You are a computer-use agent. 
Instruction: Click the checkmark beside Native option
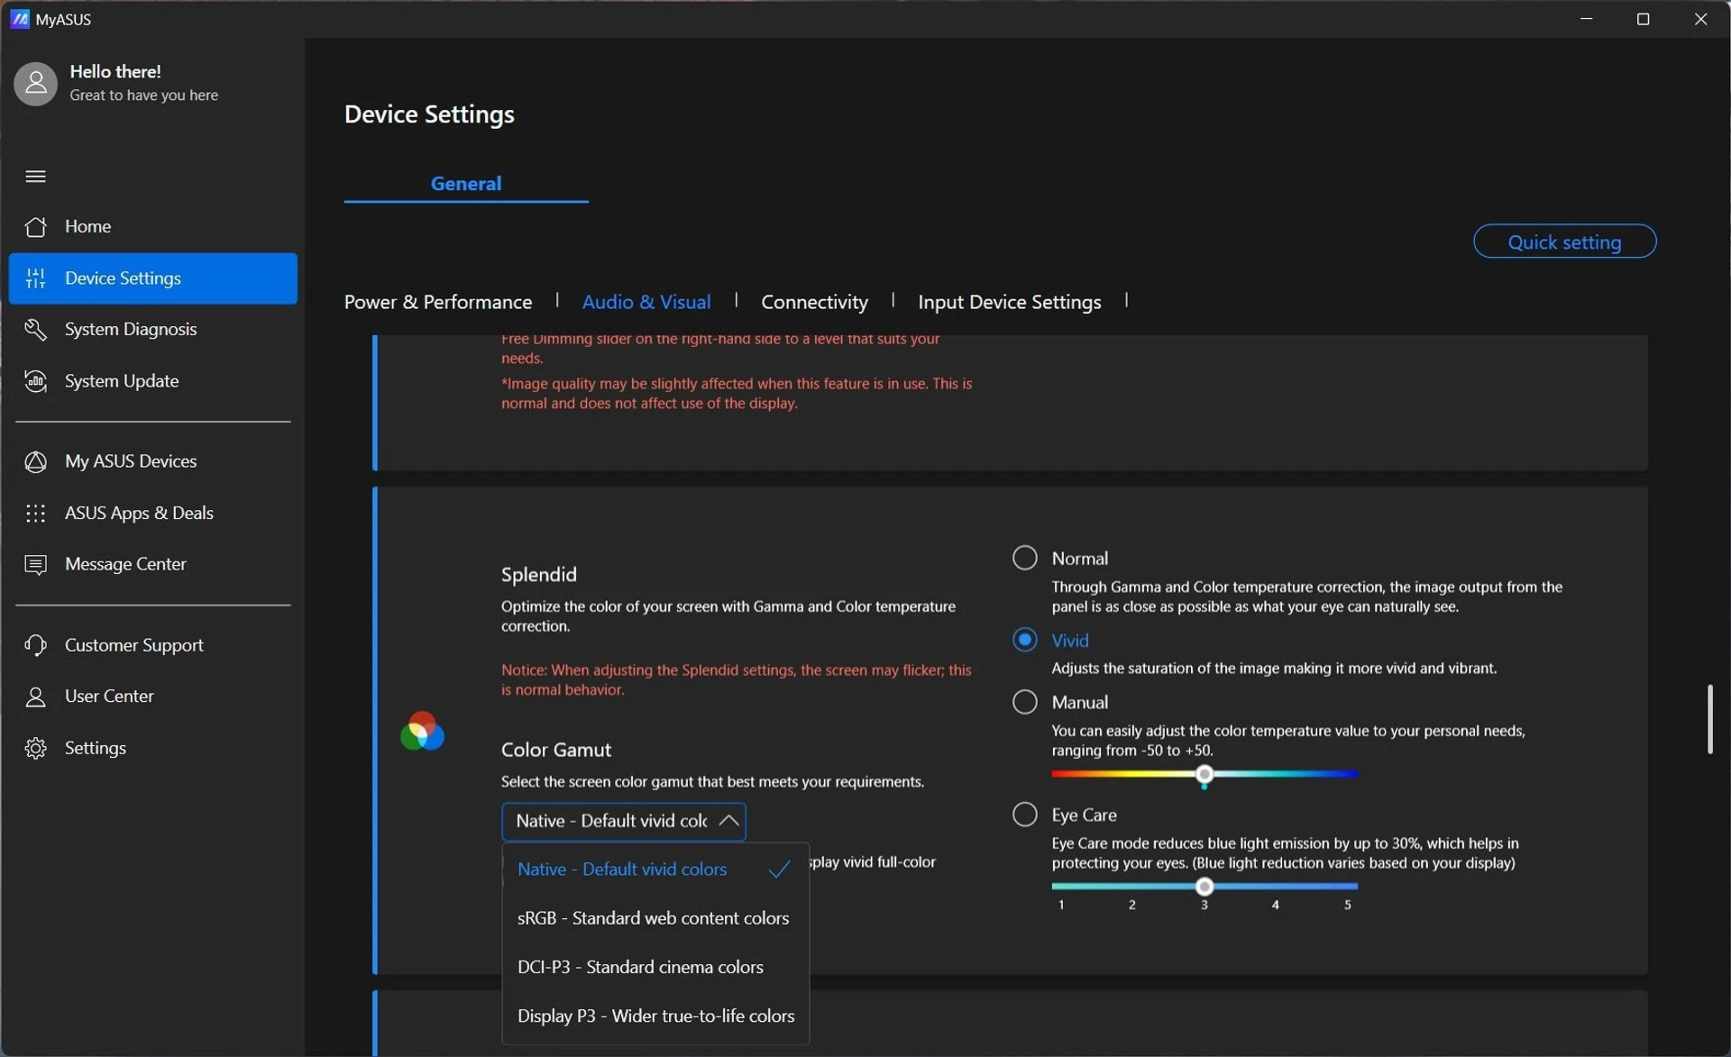(780, 870)
